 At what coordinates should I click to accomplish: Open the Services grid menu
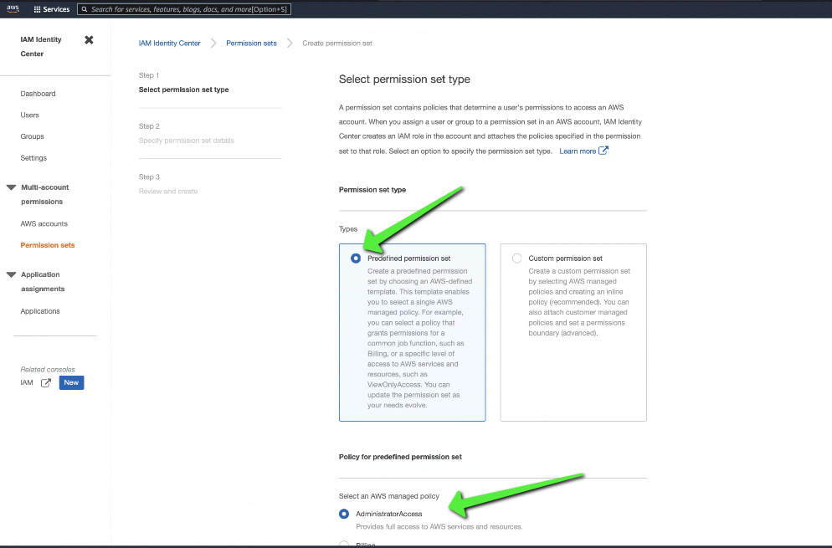[37, 9]
